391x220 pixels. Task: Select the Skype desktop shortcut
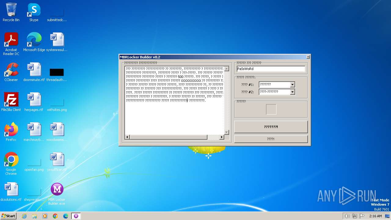coord(34,12)
